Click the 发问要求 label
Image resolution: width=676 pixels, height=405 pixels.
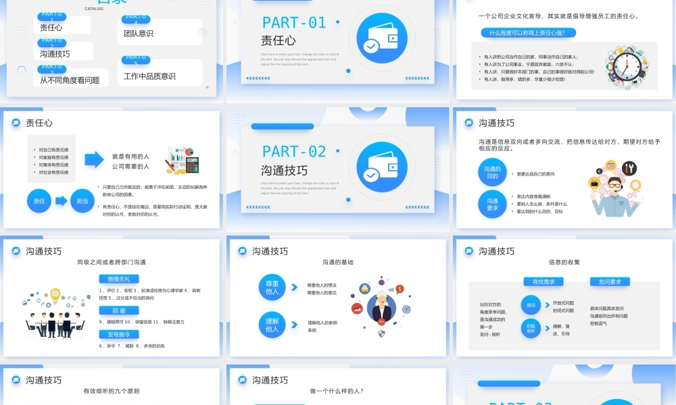click(610, 282)
